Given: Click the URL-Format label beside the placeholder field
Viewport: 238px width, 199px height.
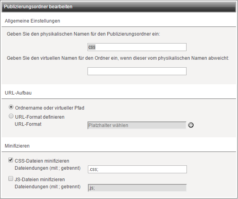Looking at the screenshot, I should 28,124.
